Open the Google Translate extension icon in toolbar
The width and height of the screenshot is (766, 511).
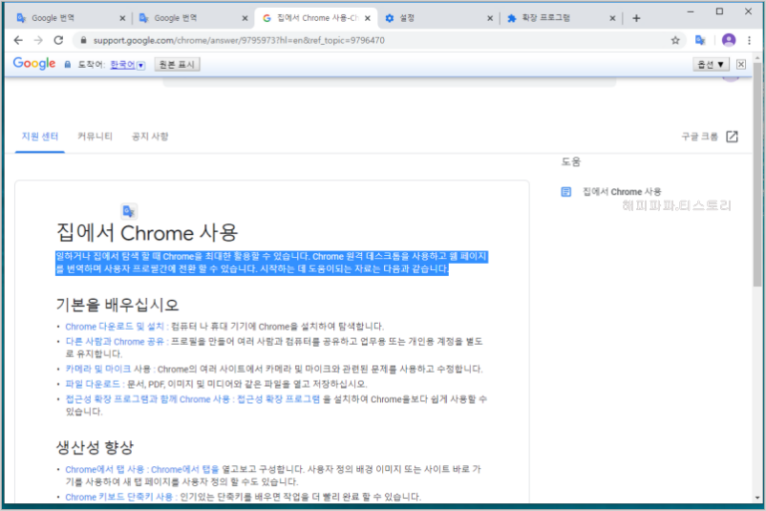[x=700, y=40]
